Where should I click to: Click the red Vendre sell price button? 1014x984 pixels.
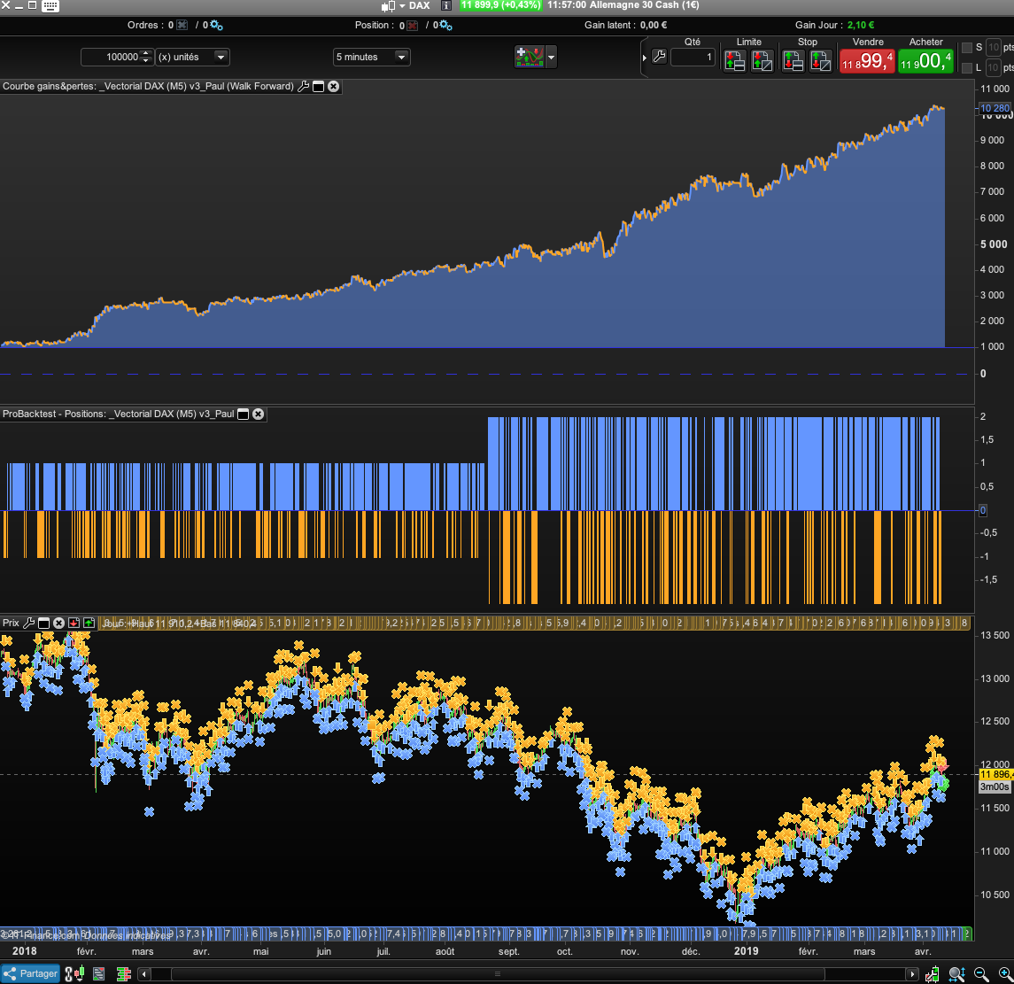(866, 61)
